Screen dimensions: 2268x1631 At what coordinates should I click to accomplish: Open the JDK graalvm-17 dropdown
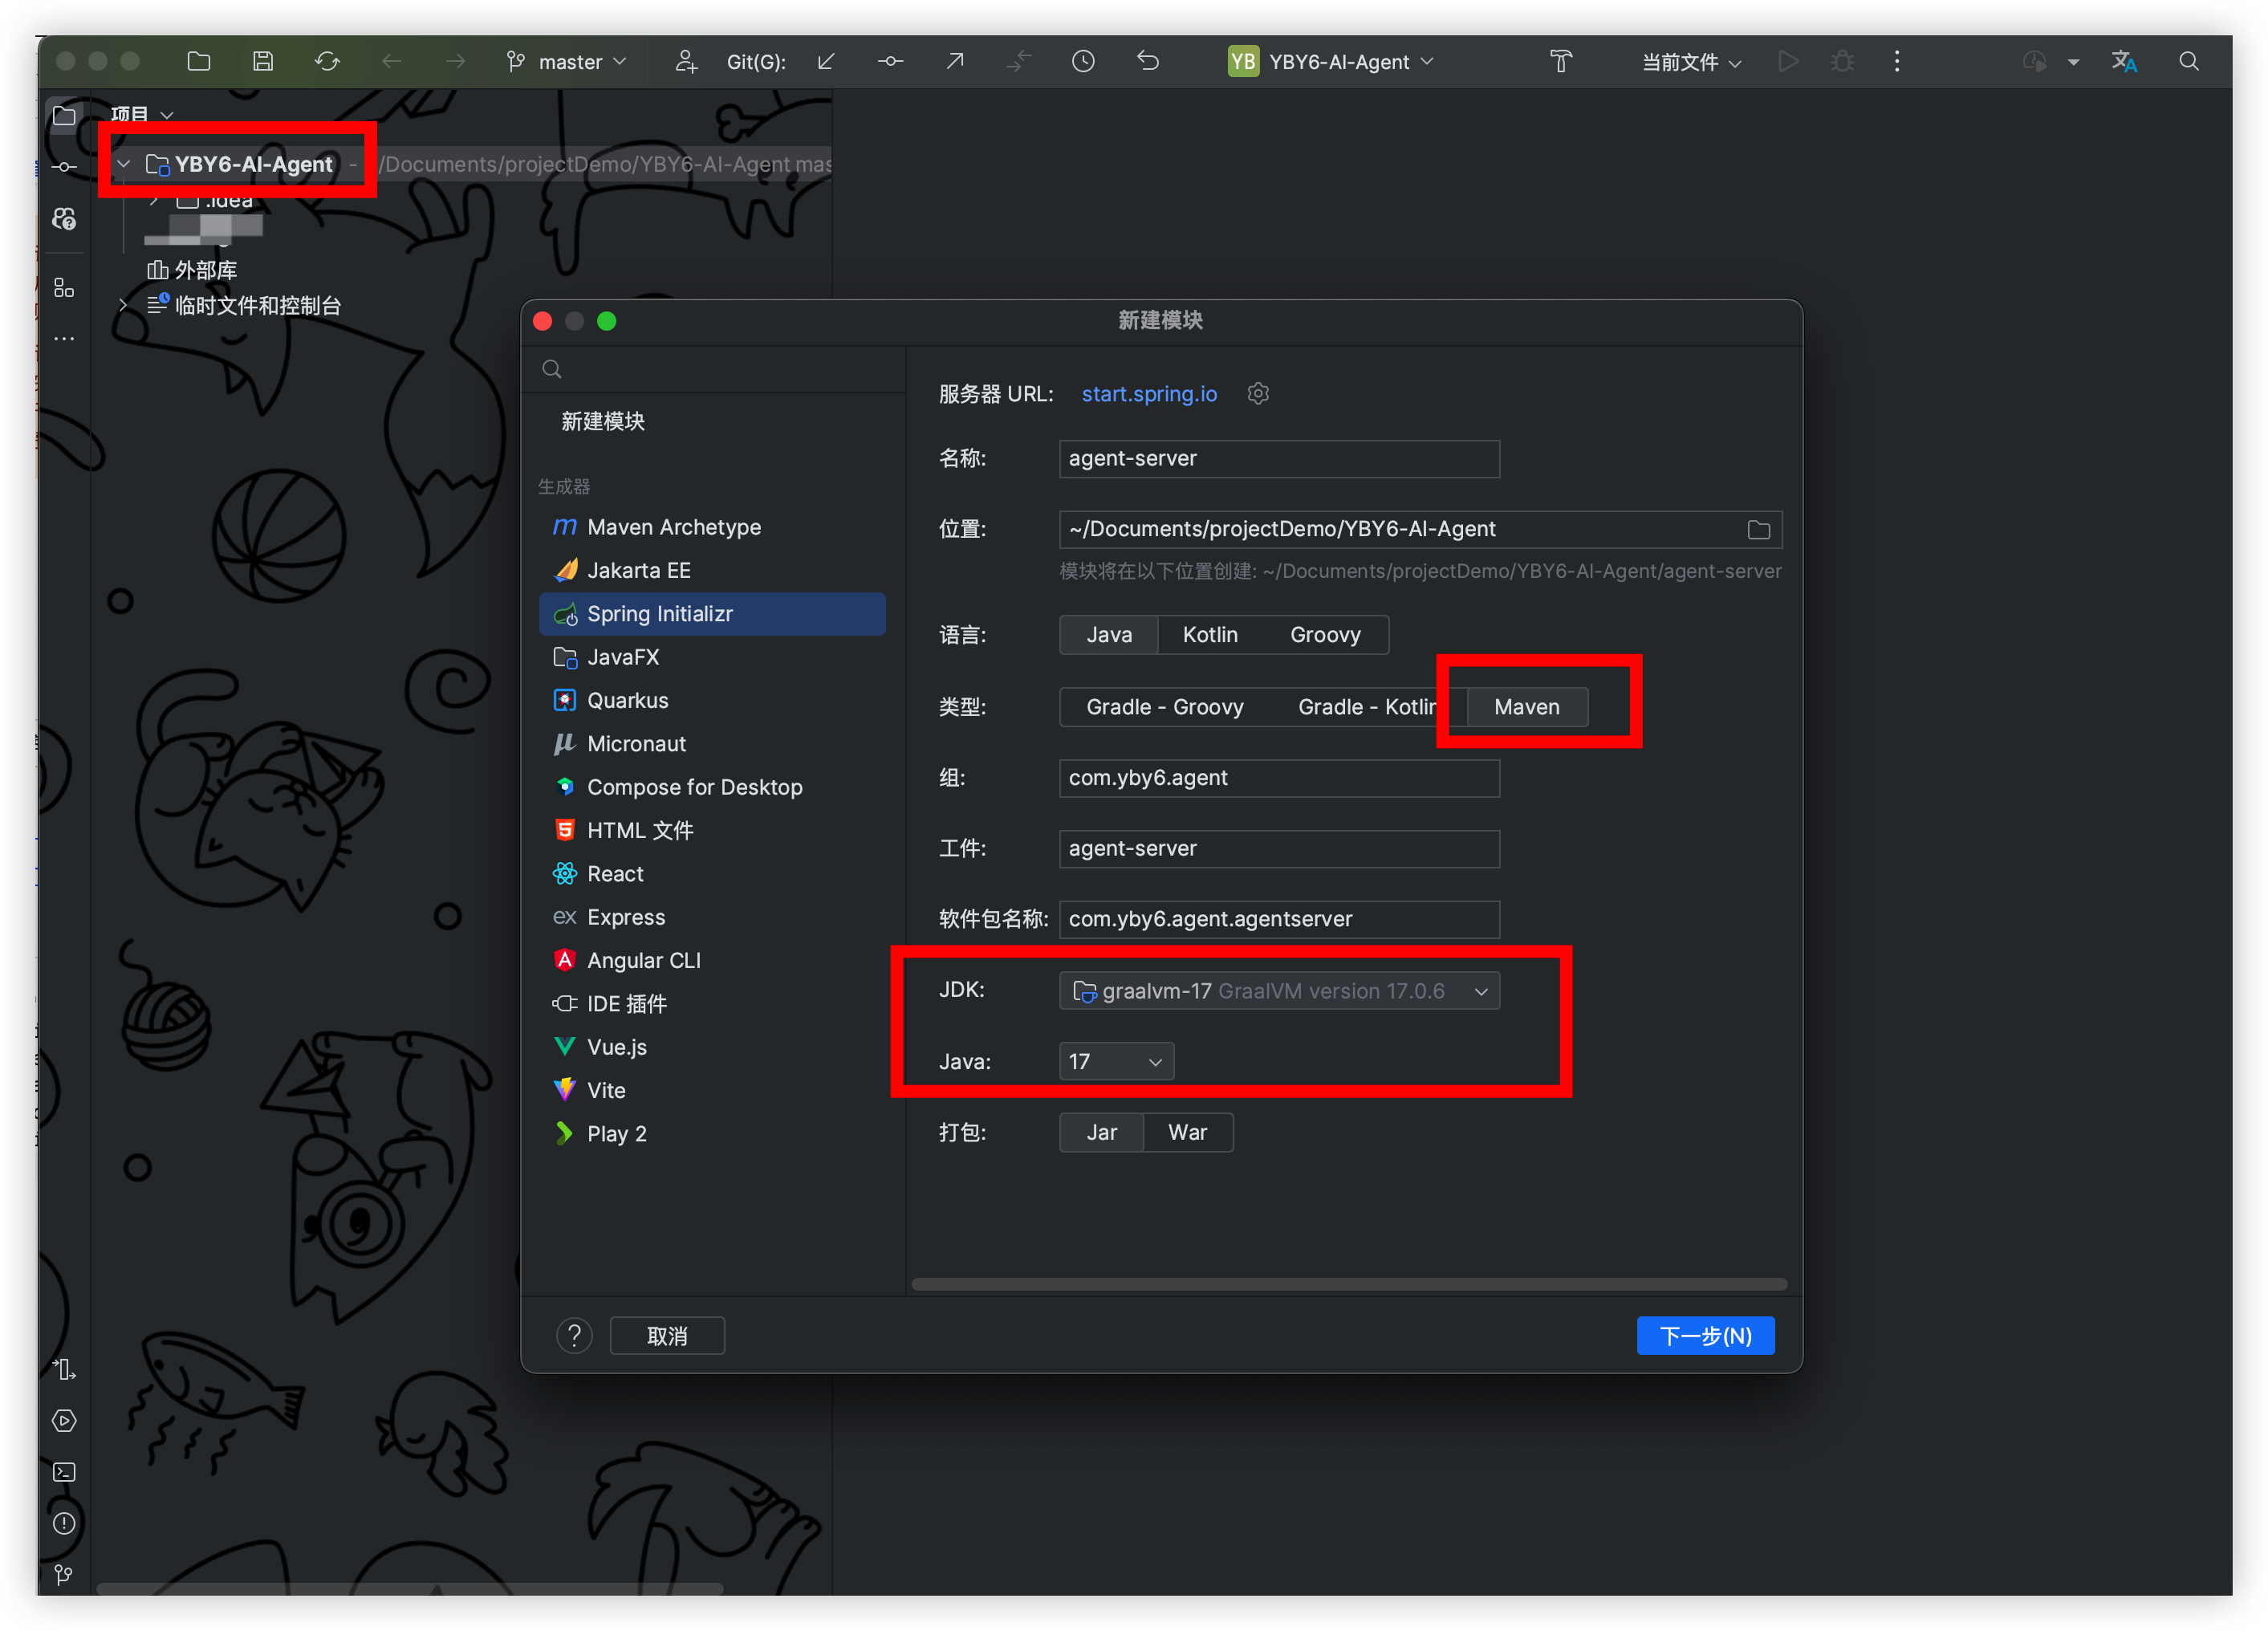pyautogui.click(x=1279, y=990)
